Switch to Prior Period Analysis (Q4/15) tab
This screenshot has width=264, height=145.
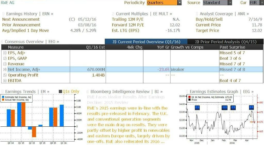226,42
